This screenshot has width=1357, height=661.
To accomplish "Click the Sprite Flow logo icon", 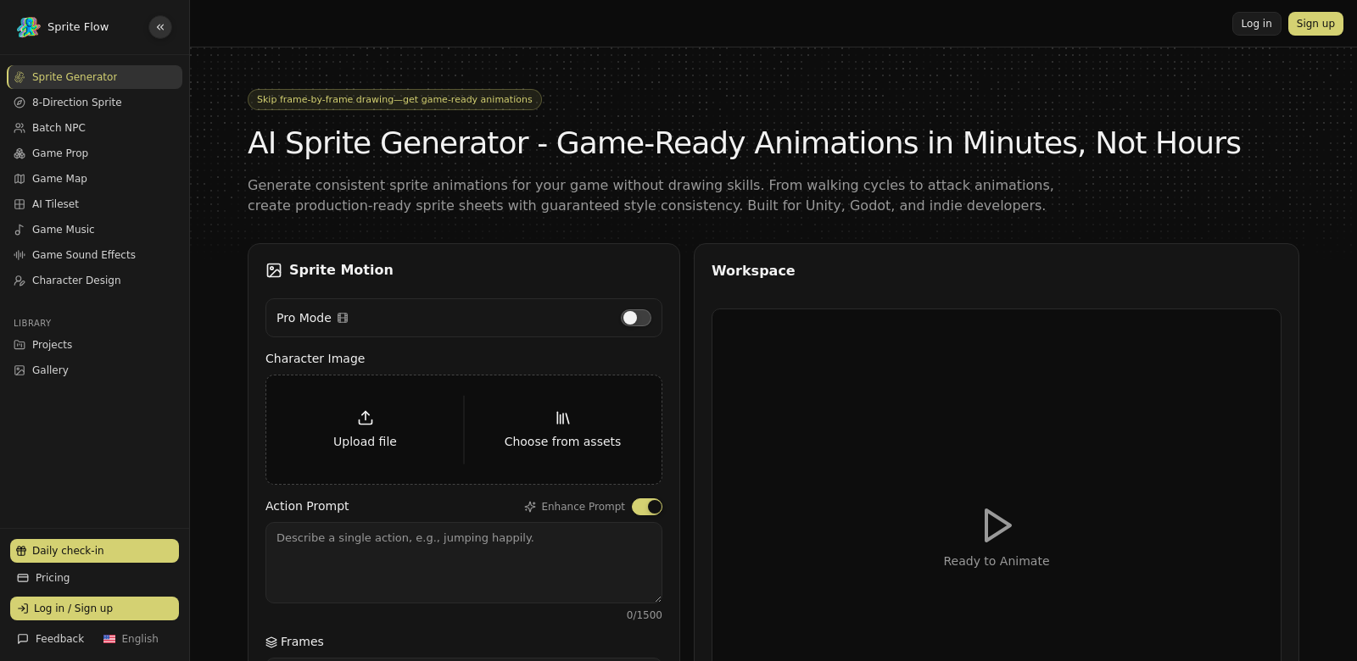I will click(x=29, y=27).
